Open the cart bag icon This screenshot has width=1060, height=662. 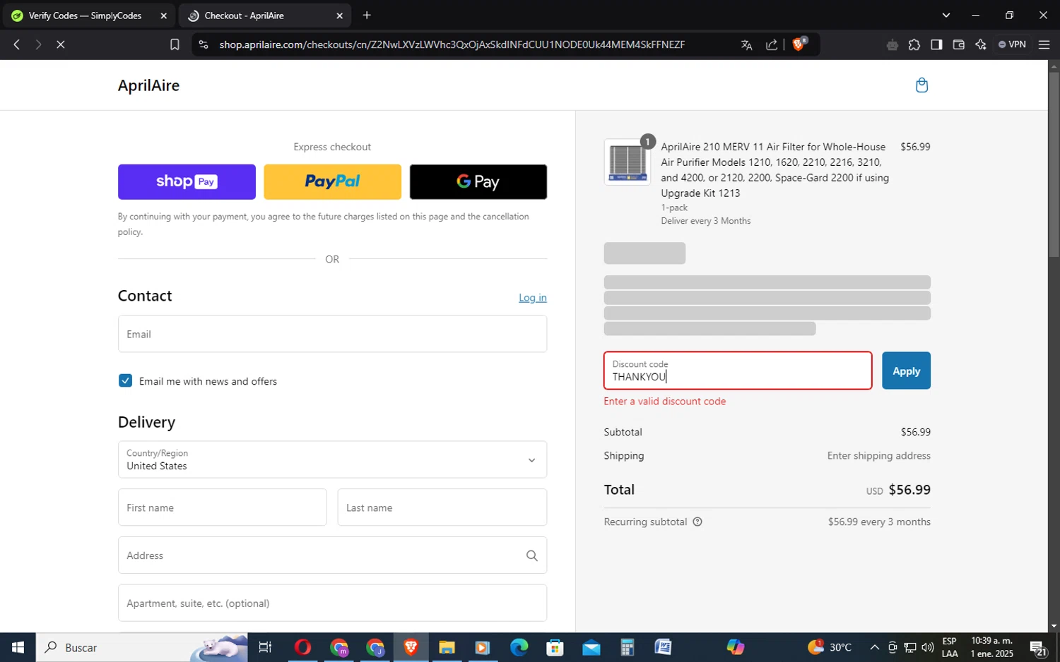921,85
